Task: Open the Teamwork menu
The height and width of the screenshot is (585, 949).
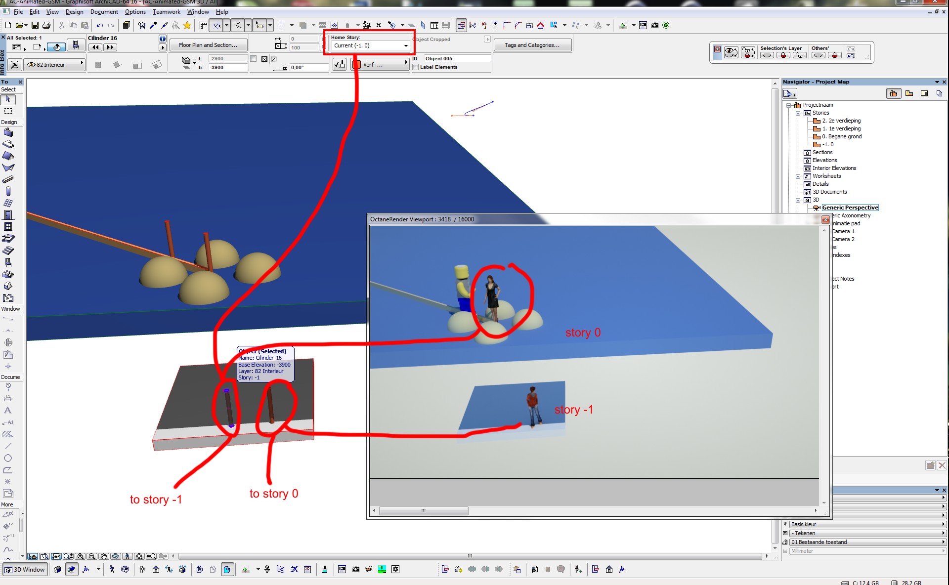Action: coord(166,12)
